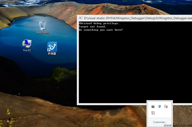Open the Customize... link in tray popup

click(160, 122)
